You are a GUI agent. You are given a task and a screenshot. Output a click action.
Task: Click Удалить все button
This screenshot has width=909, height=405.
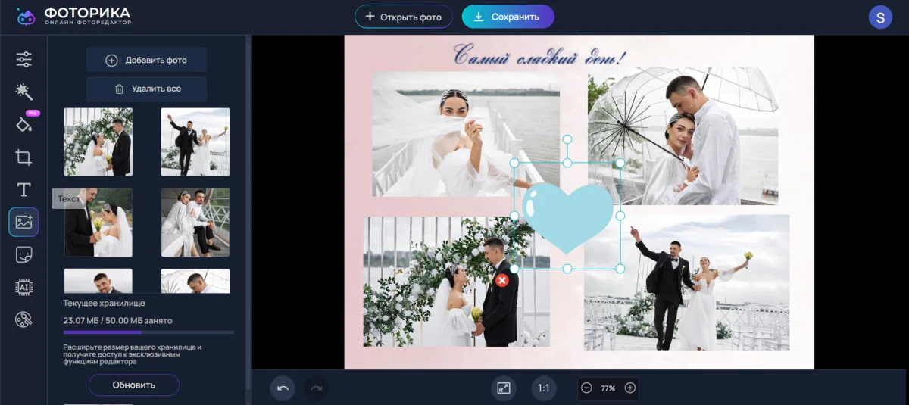(146, 89)
